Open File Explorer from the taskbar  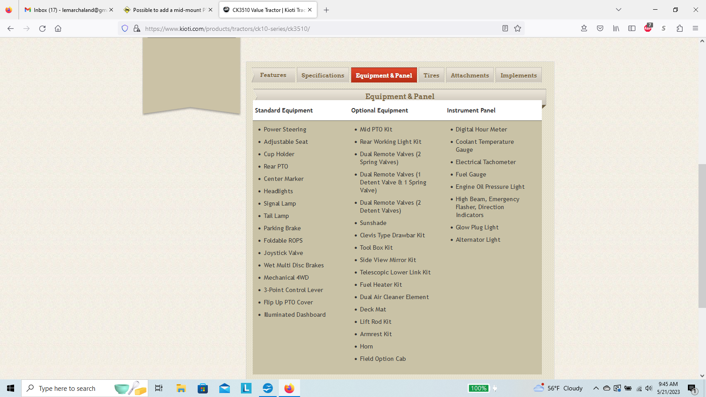181,388
